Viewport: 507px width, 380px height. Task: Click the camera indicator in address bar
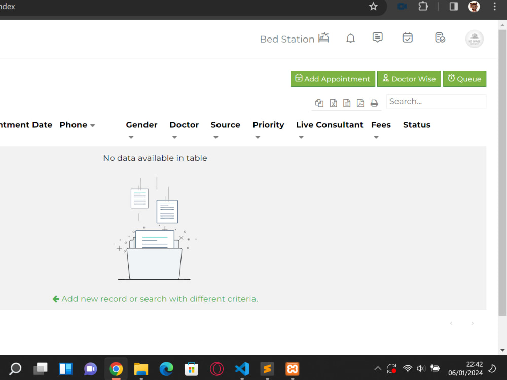click(402, 7)
